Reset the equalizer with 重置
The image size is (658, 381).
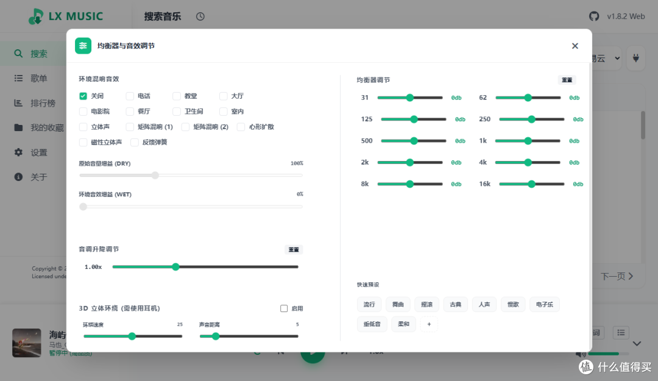pos(567,80)
